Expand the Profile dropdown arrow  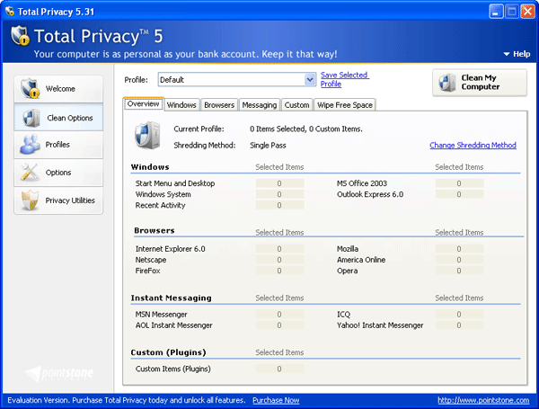[310, 80]
